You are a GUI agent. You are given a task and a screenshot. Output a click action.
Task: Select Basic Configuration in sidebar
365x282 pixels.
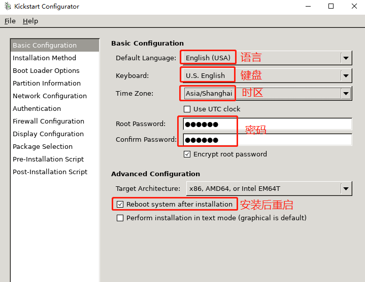point(55,45)
